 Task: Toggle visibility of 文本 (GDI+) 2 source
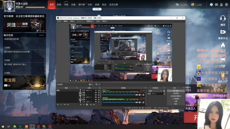coord(96,102)
